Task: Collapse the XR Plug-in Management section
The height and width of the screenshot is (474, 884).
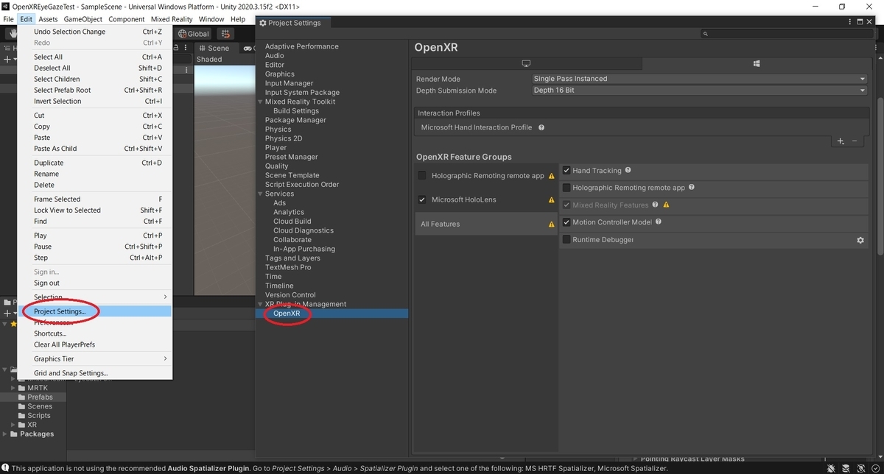Action: tap(260, 304)
